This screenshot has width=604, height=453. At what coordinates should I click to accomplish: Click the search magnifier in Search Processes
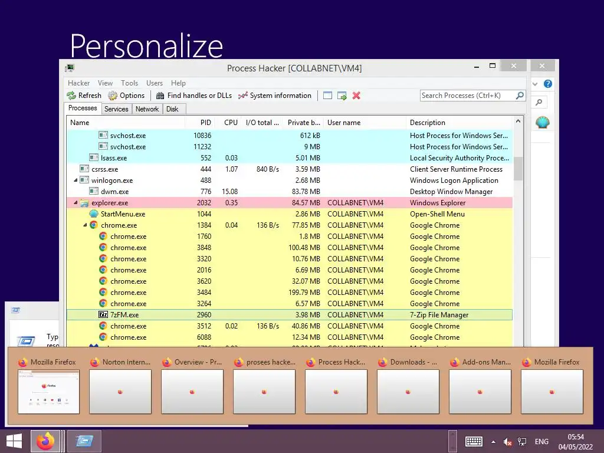pyautogui.click(x=520, y=95)
